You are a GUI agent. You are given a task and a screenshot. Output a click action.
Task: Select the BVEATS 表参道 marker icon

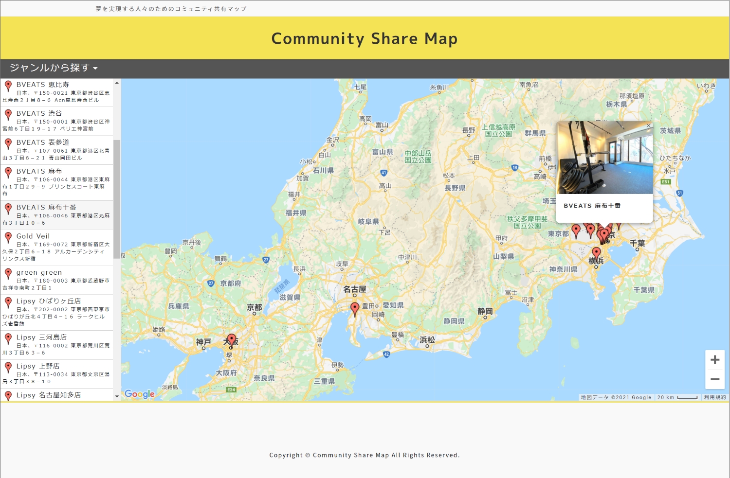(x=8, y=144)
